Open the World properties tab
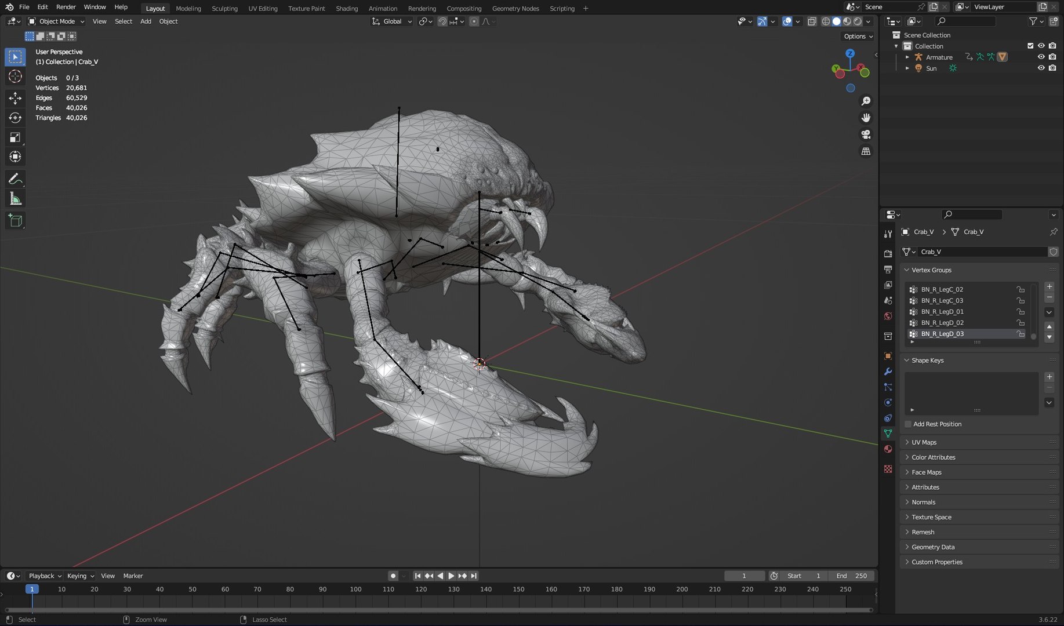The width and height of the screenshot is (1064, 626). pyautogui.click(x=888, y=316)
